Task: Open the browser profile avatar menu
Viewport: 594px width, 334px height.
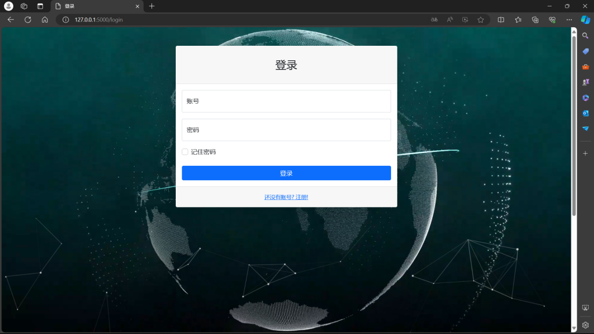Action: (9, 6)
